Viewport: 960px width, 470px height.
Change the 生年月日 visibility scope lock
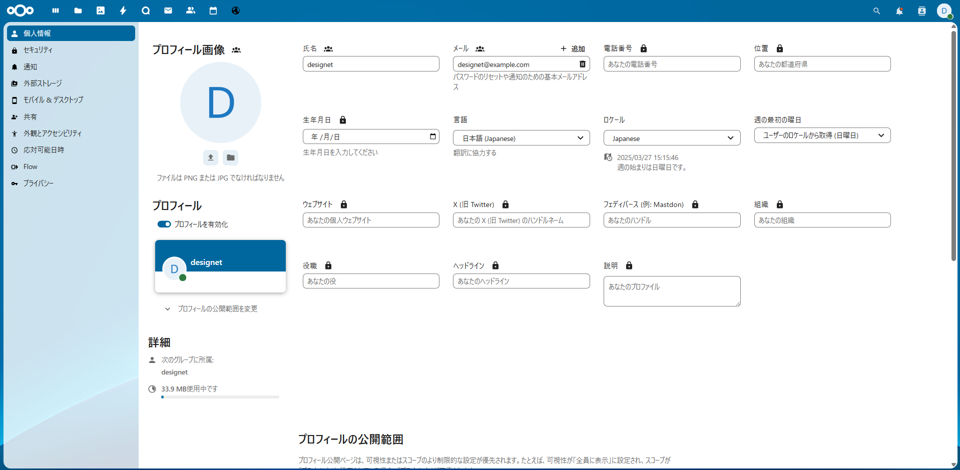pos(343,120)
